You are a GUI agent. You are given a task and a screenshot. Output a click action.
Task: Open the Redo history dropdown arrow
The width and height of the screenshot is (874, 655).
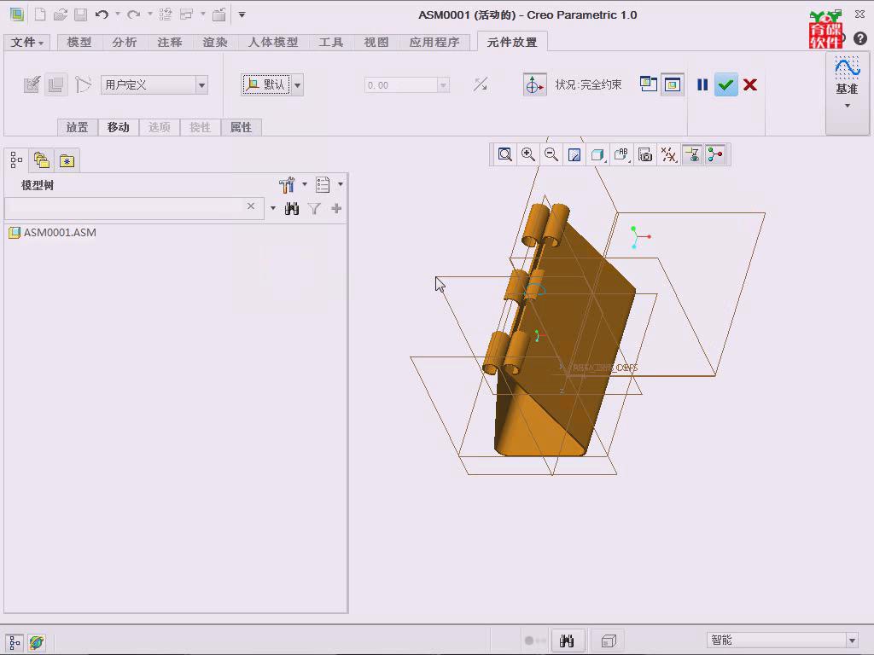click(x=150, y=14)
